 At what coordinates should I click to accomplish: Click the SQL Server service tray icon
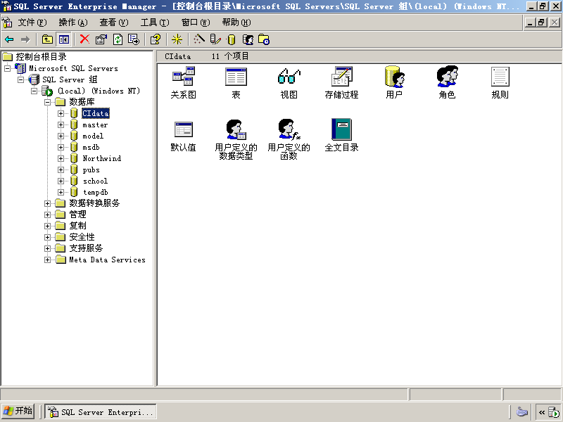pyautogui.click(x=555, y=412)
